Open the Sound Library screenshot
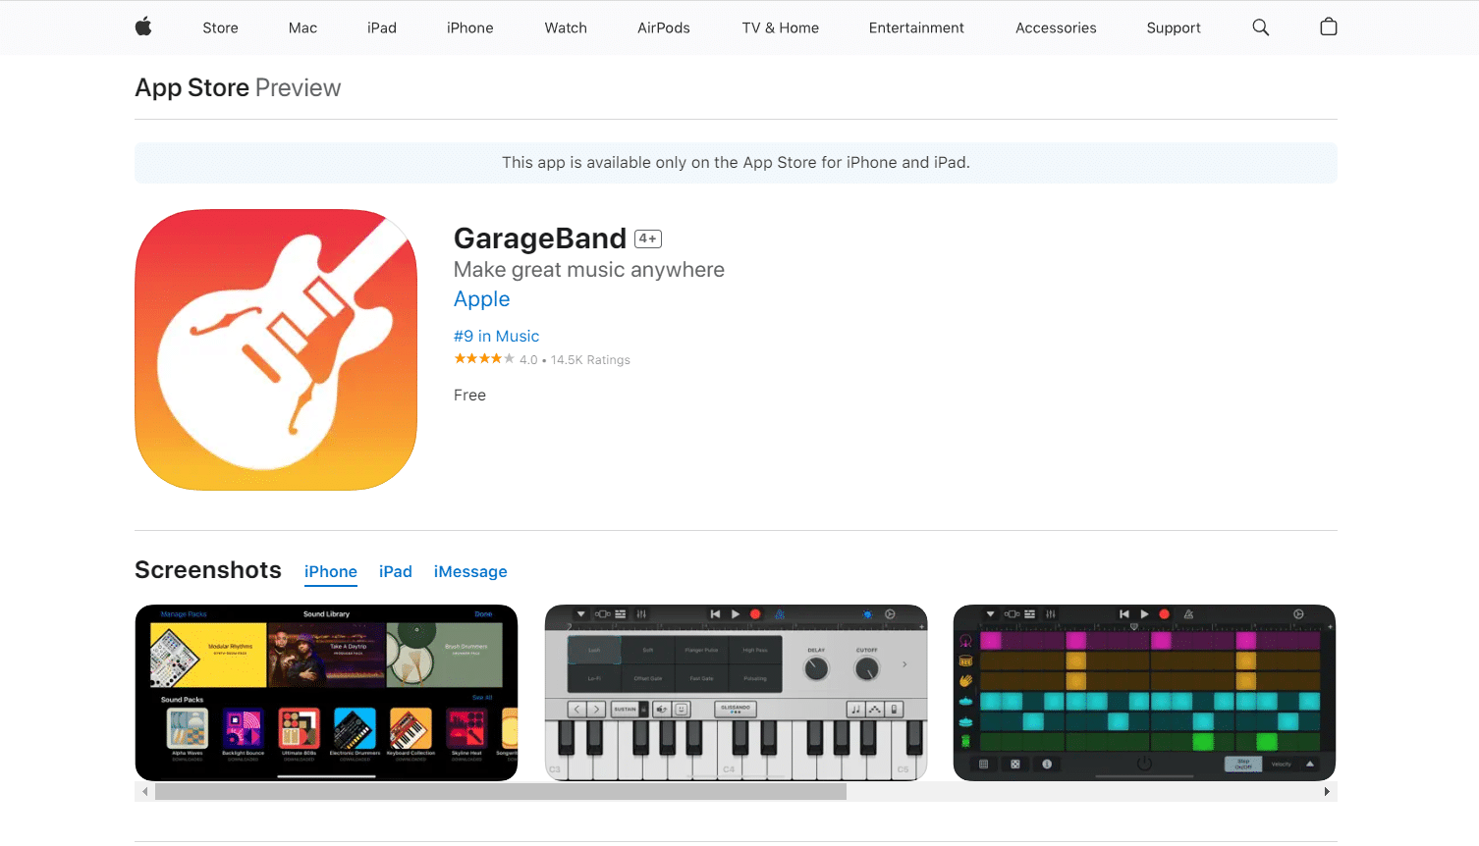 click(326, 693)
